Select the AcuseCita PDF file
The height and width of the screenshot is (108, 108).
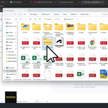tap(70, 43)
